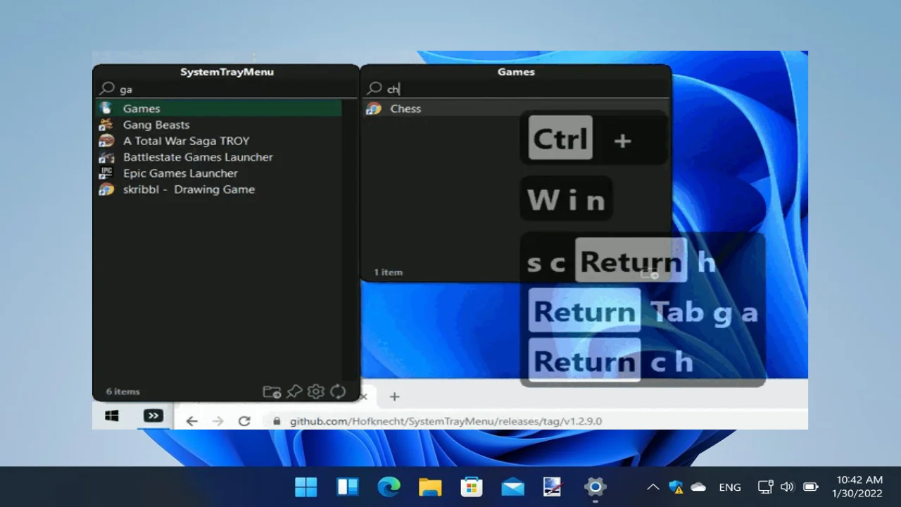This screenshot has width=901, height=507.
Task: Go forward in the browser
Action: tap(218, 421)
